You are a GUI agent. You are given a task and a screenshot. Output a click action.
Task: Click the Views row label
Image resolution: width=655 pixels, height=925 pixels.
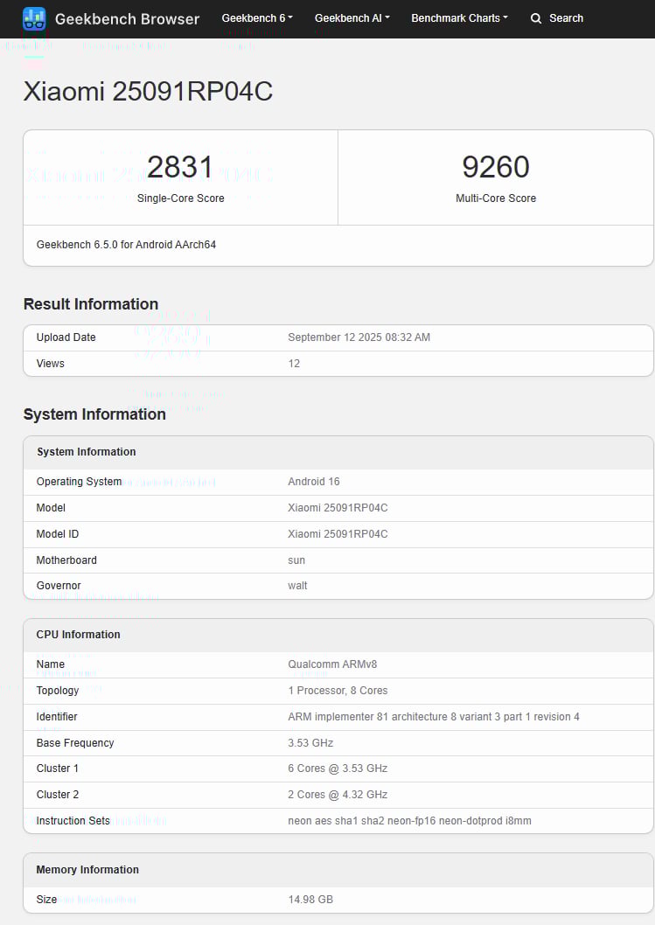click(50, 364)
